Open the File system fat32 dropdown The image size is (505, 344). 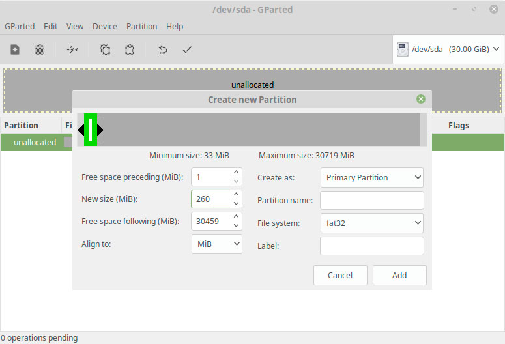[x=372, y=223]
